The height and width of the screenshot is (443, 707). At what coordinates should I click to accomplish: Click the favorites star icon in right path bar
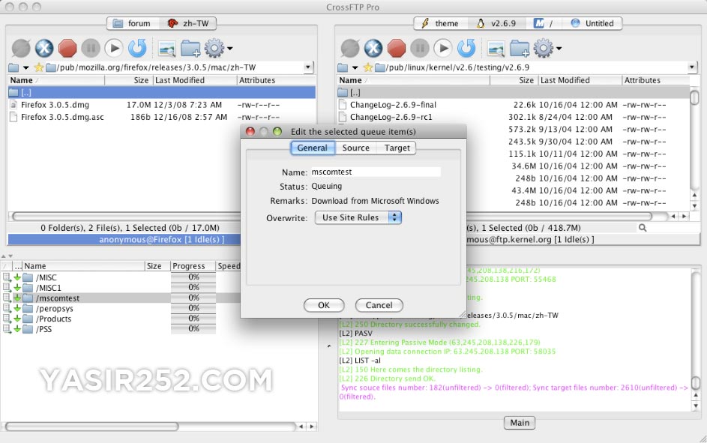point(368,67)
